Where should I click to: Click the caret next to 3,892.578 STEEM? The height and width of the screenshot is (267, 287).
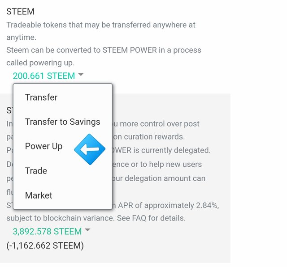point(88,230)
